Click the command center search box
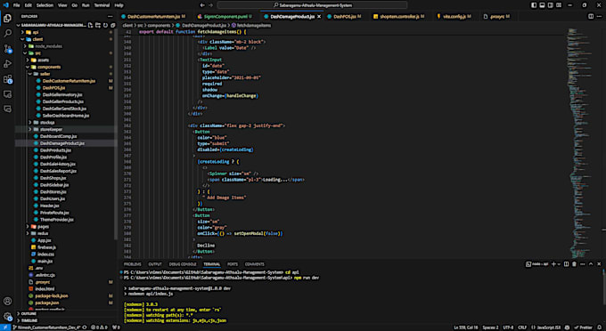Image resolution: width=606 pixels, height=331 pixels. [x=312, y=5]
